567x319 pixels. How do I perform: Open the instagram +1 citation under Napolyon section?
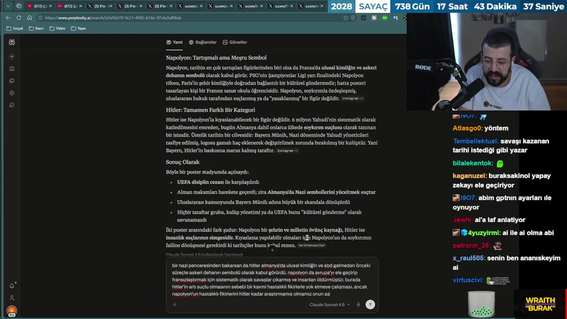pyautogui.click(x=352, y=98)
